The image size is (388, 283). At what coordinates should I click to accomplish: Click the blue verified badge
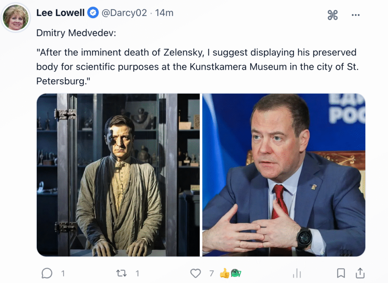click(93, 13)
